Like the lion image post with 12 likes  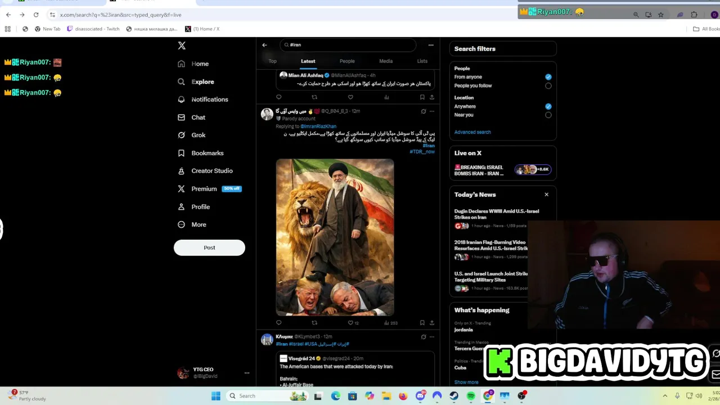(x=353, y=323)
